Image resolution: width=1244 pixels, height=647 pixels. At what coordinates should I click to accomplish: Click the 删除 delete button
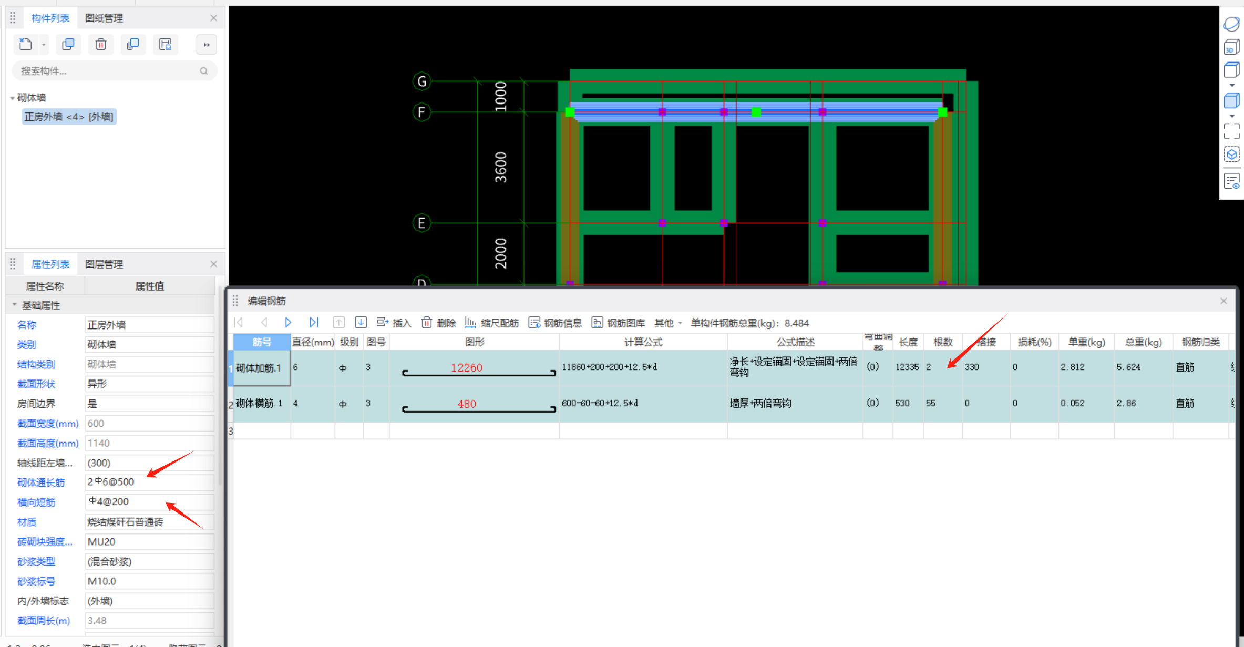click(x=438, y=323)
